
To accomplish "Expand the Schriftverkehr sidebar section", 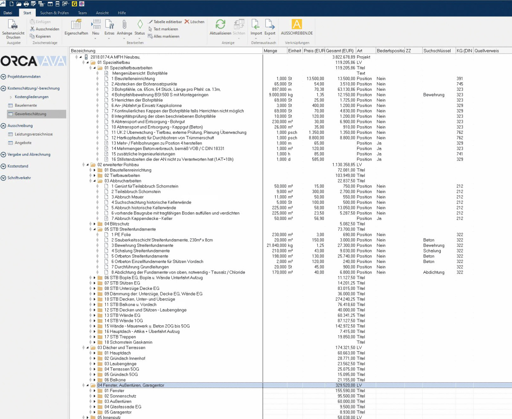I will (3, 178).
